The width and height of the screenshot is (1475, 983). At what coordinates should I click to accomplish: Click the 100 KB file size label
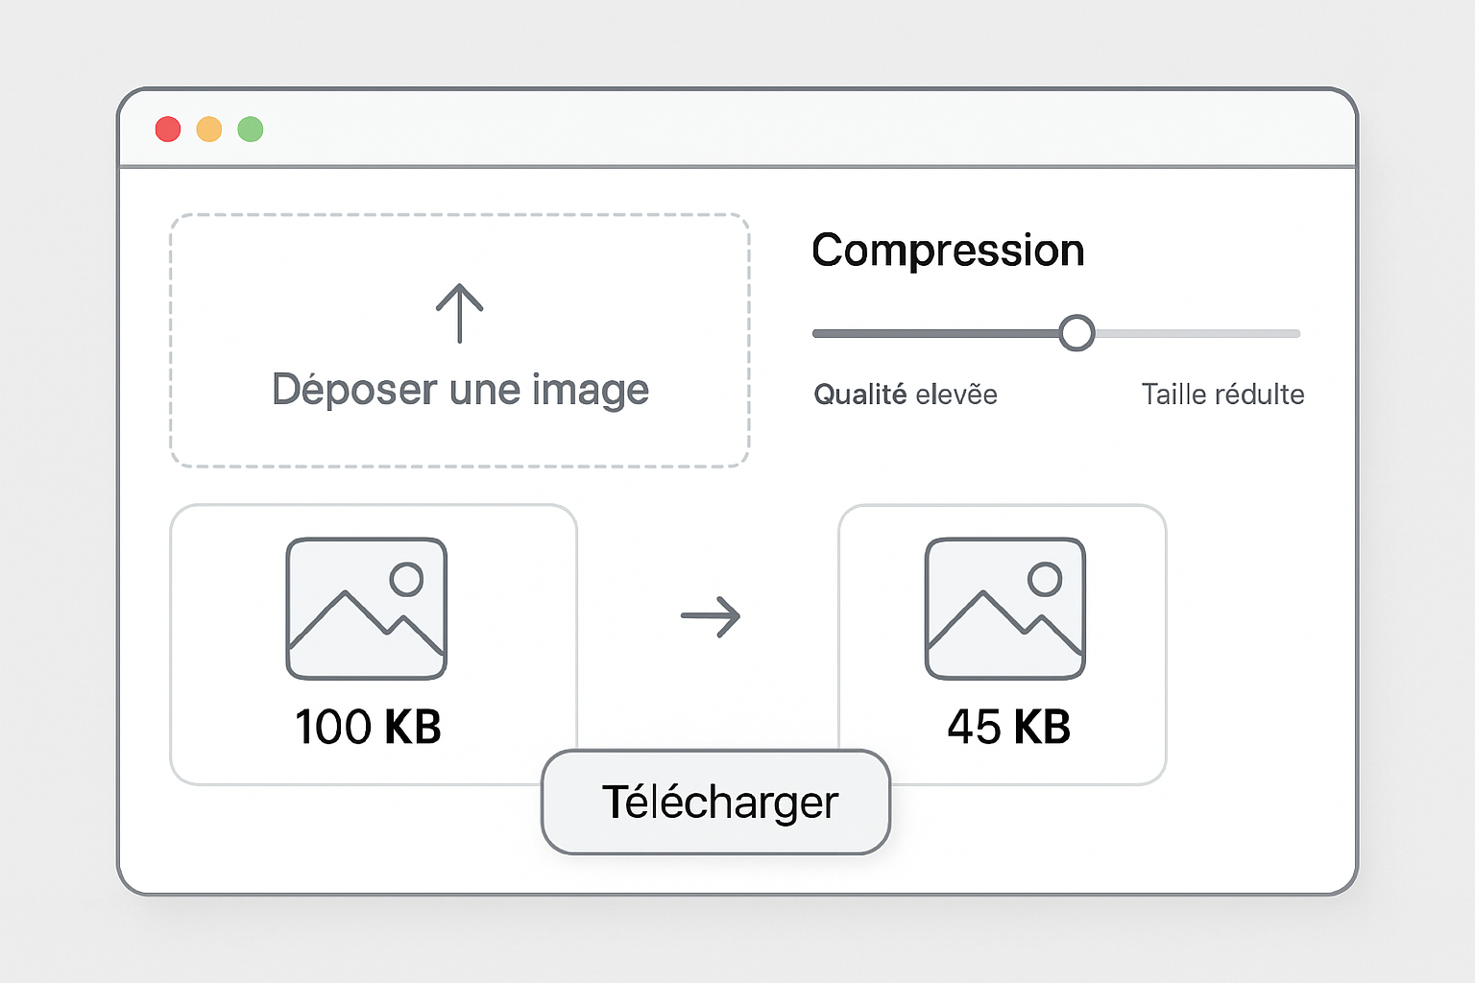(368, 726)
